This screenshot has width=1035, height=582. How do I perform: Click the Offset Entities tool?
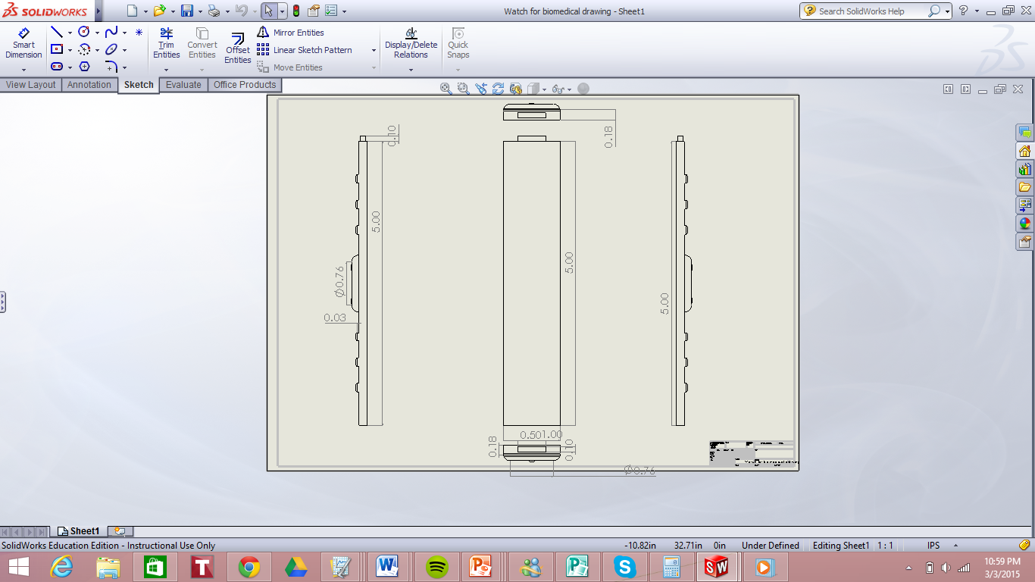[237, 48]
